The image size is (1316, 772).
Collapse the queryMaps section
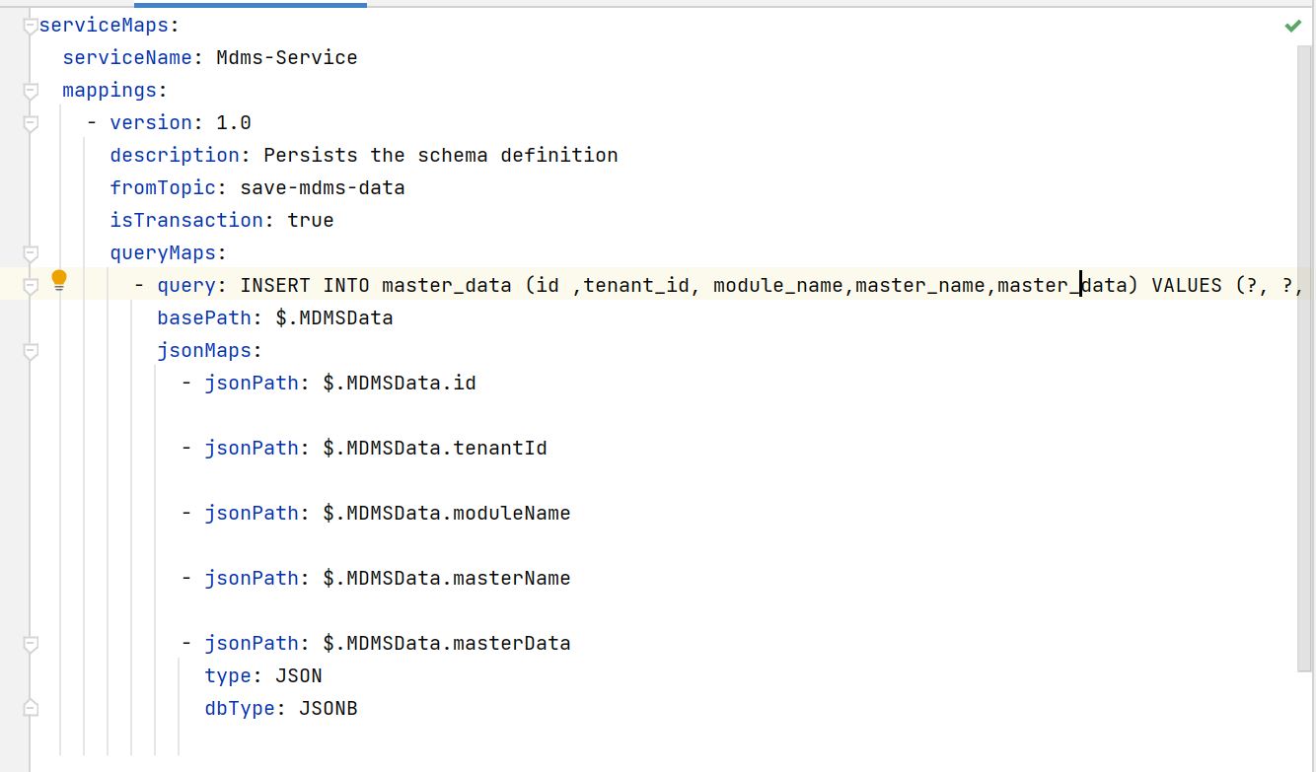pos(31,253)
